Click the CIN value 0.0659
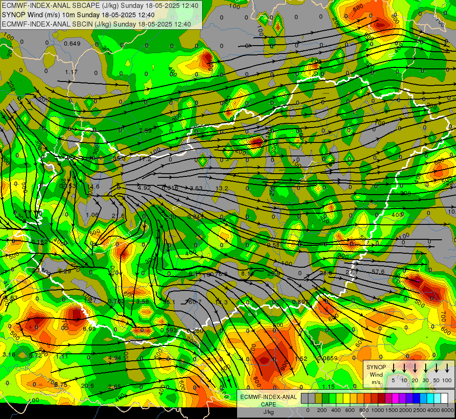The width and height of the screenshot is (456, 419). pyautogui.click(x=327, y=358)
